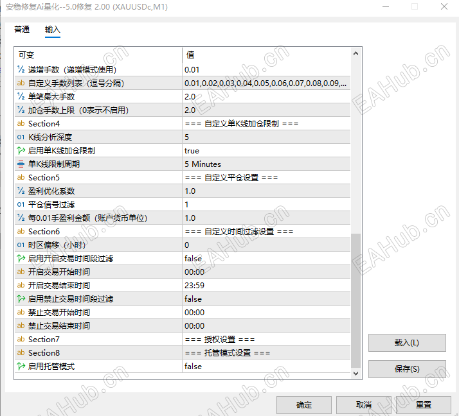The height and width of the screenshot is (416, 459).
Task: Toggle the true value of 启用单K线加仓限制
Action: 266,151
